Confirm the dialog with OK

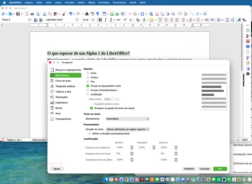(220, 169)
